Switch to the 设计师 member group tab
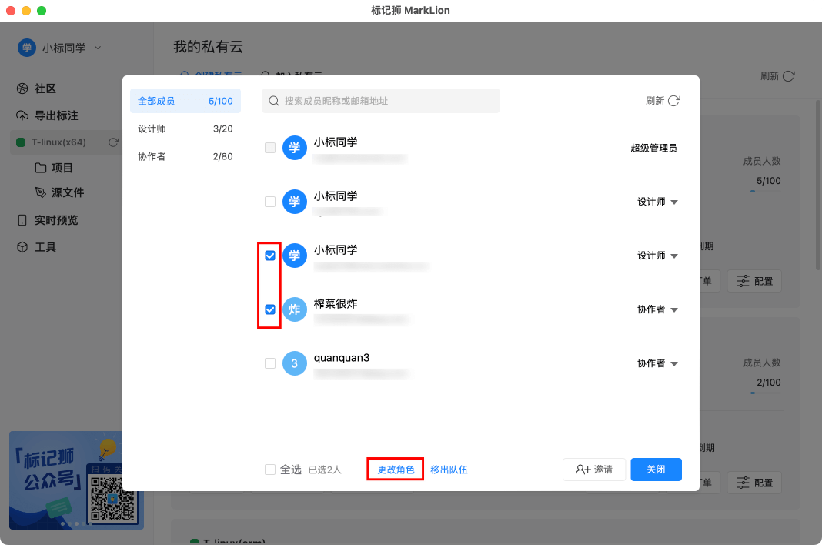822x545 pixels. click(x=185, y=129)
